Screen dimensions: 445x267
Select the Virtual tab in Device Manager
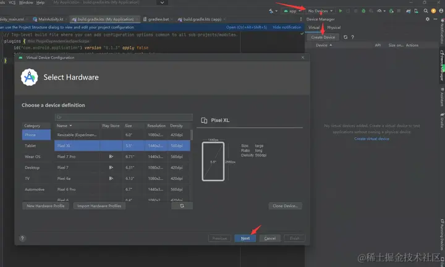pyautogui.click(x=314, y=28)
